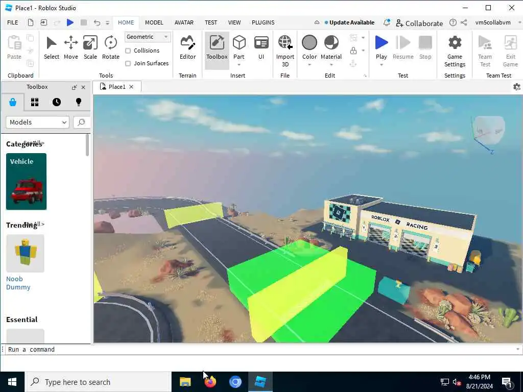Viewport: 523px width, 392px height.
Task: Open the Models category dropdown
Action: coord(37,122)
